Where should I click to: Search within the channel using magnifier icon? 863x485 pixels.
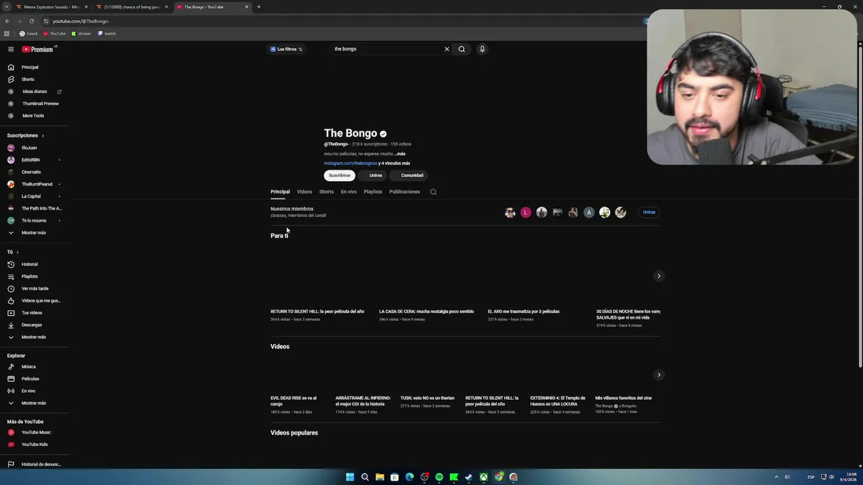[434, 192]
